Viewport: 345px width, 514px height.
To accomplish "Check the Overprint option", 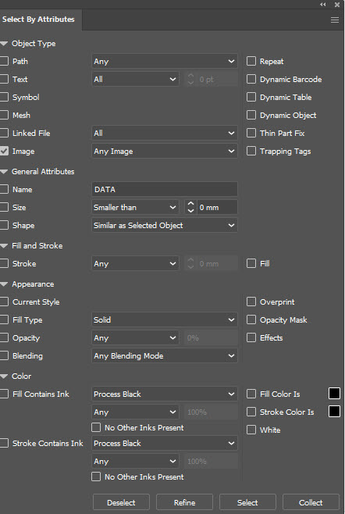I will click(x=251, y=302).
